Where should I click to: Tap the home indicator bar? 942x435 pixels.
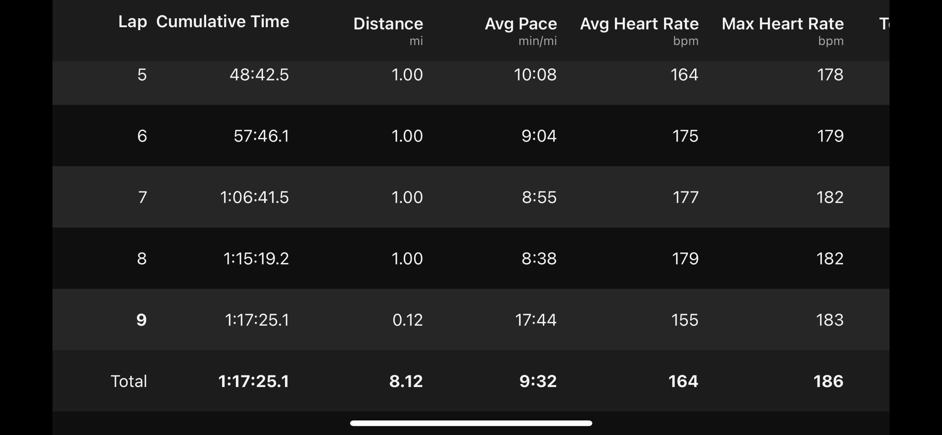click(471, 423)
